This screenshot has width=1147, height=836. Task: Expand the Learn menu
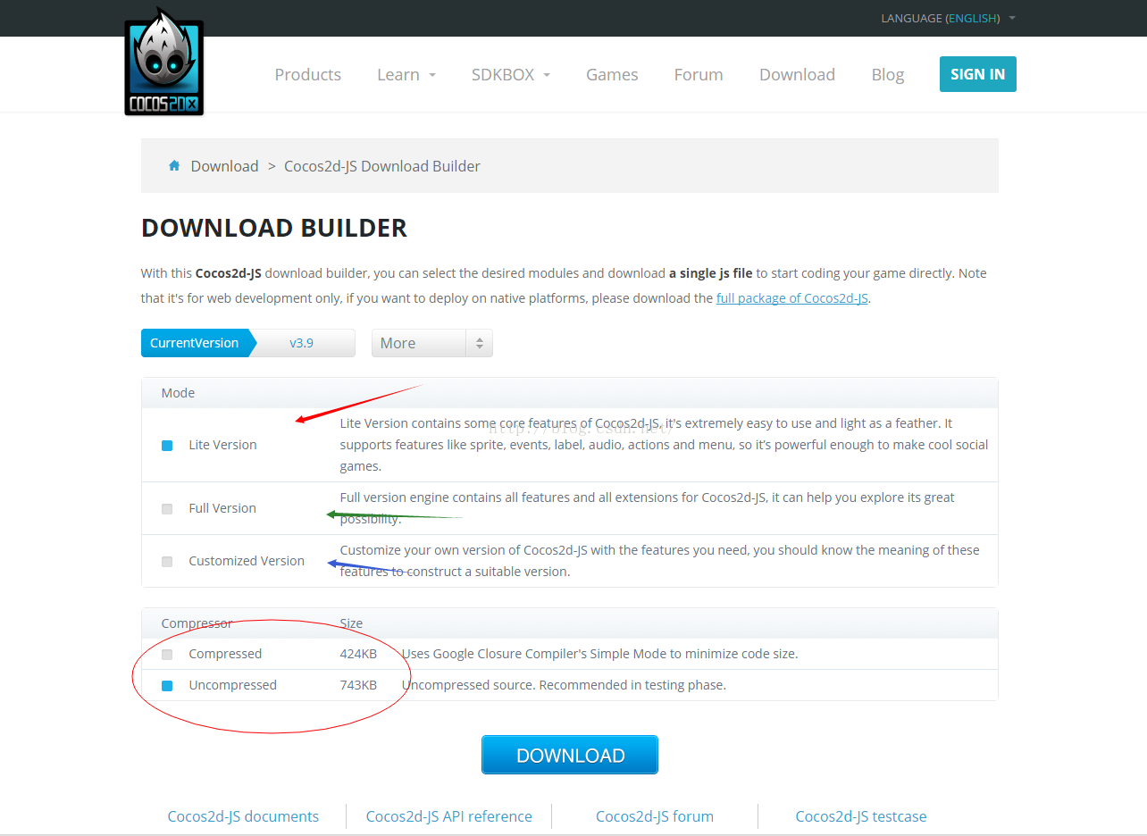[406, 74]
